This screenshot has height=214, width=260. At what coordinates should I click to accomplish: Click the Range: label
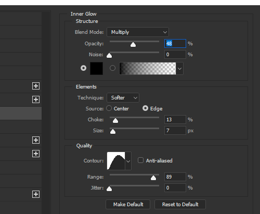(x=95, y=177)
